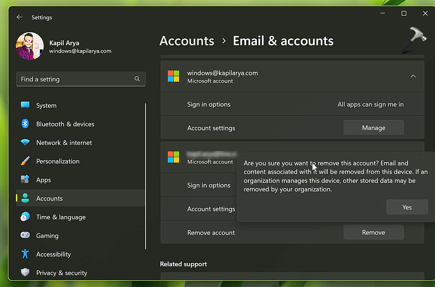
Task: Open System via its monitor icon
Action: 25,105
